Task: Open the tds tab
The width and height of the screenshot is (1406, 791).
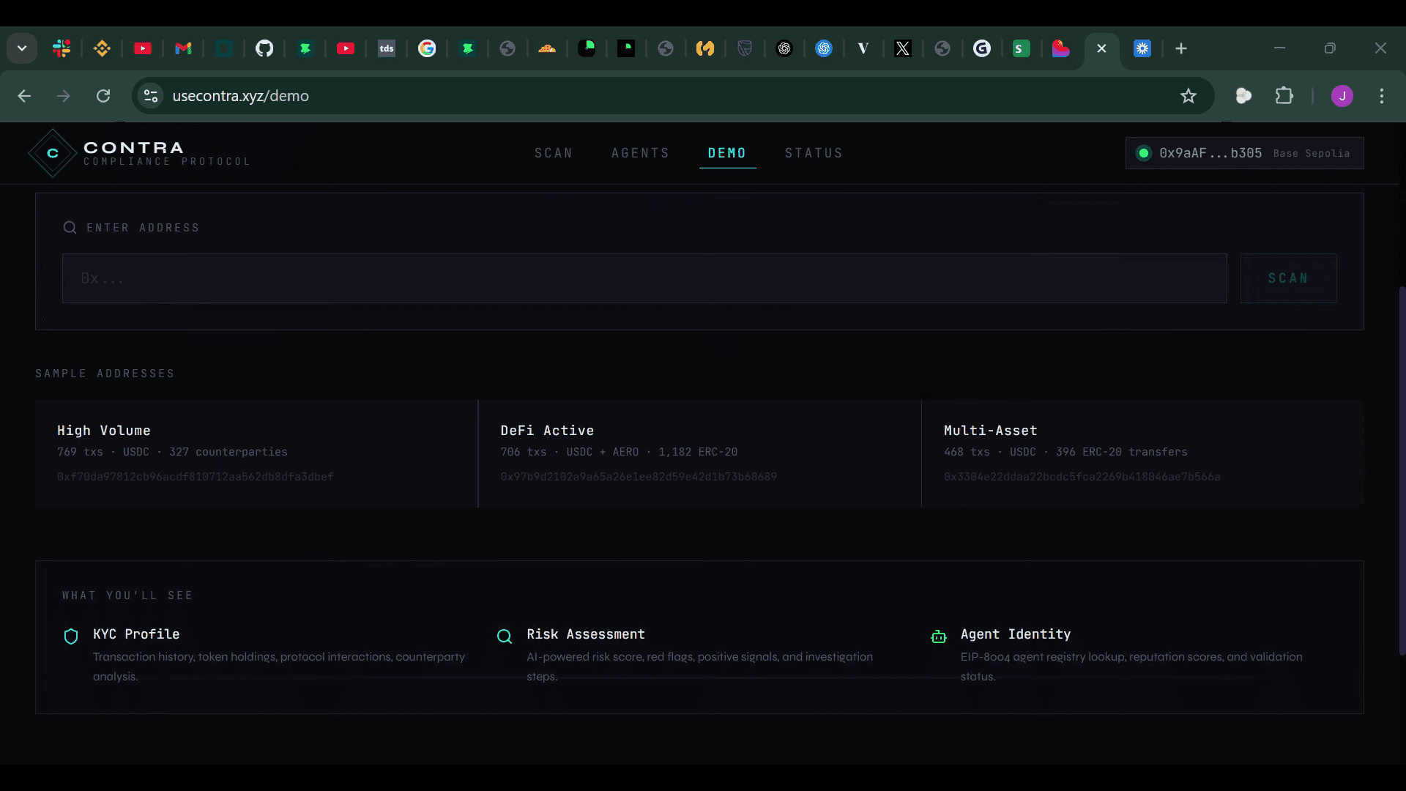Action: (x=387, y=48)
